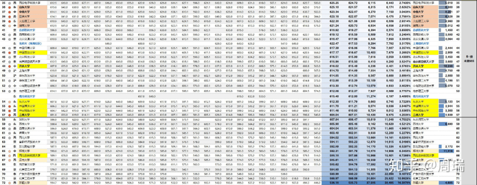
Task: Click the data bar cell showing 5,010
Action: (447, 2)
